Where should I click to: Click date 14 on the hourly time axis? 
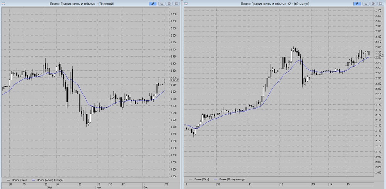[x=331, y=184]
